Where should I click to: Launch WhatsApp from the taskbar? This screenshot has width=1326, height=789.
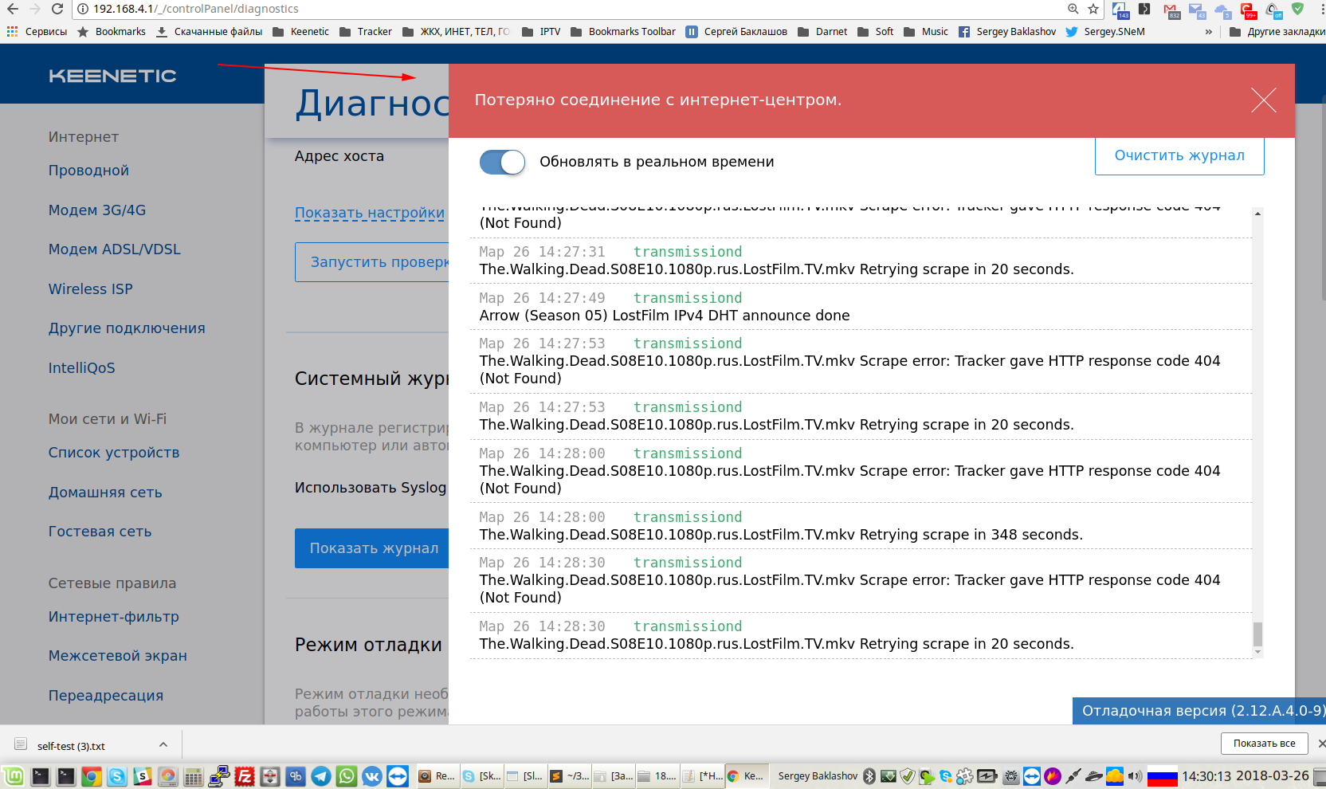click(347, 776)
